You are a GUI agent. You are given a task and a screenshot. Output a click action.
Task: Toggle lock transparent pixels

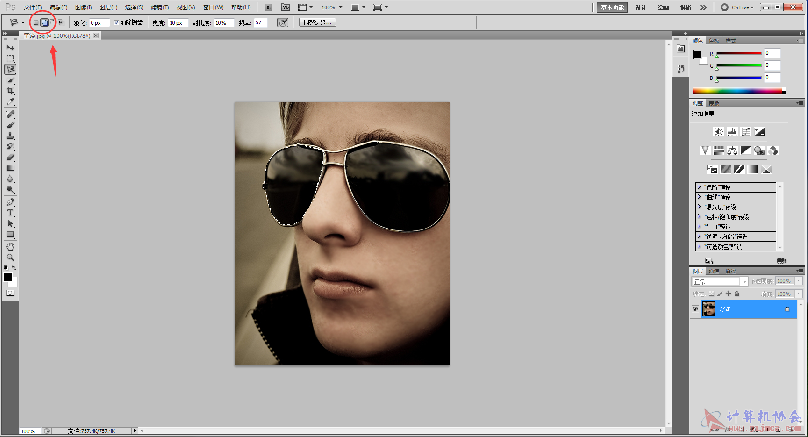click(711, 294)
